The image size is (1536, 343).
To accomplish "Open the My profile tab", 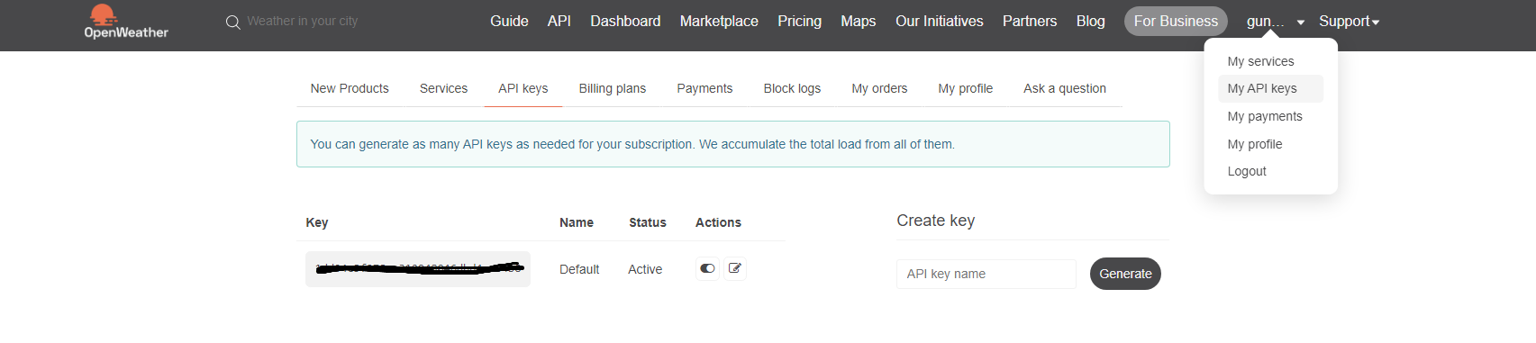I will tap(965, 88).
